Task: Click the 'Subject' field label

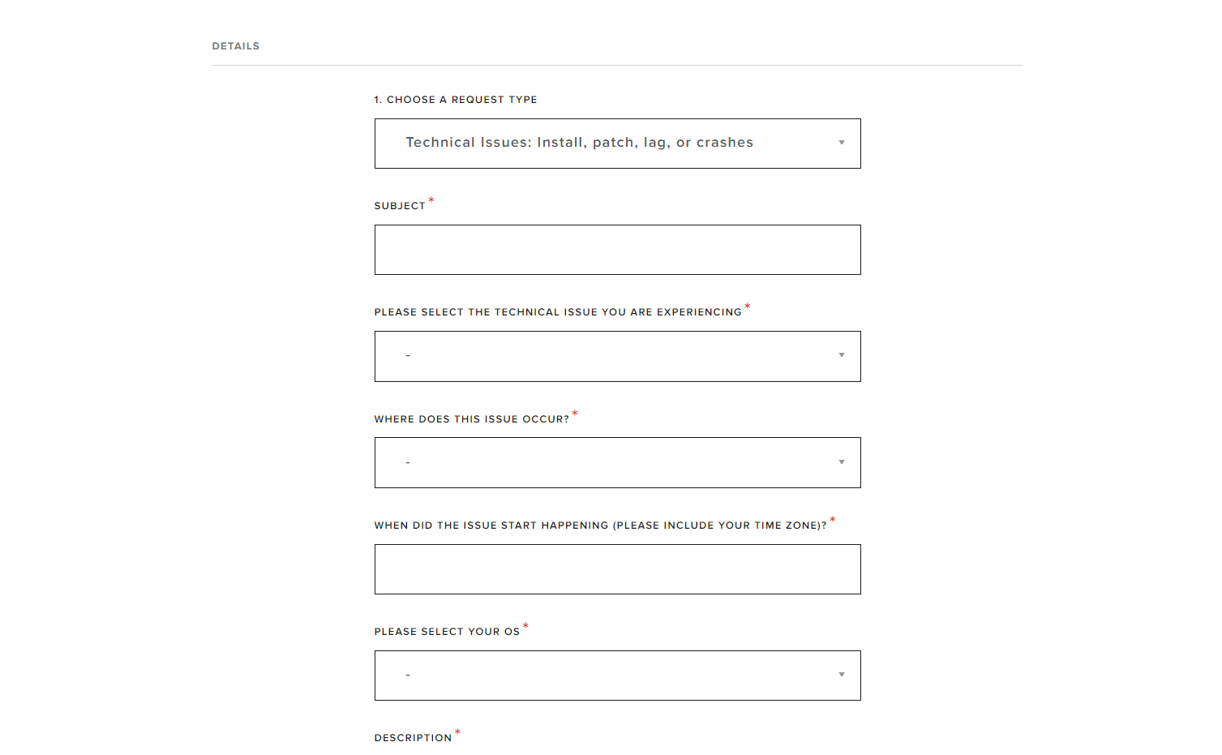Action: (x=400, y=206)
